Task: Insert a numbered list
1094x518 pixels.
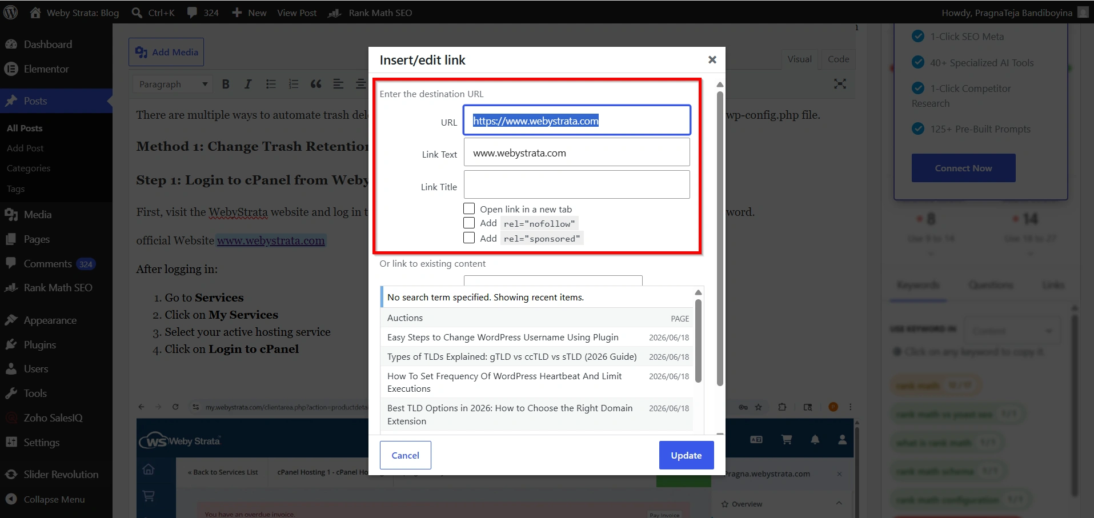Action: 293,84
